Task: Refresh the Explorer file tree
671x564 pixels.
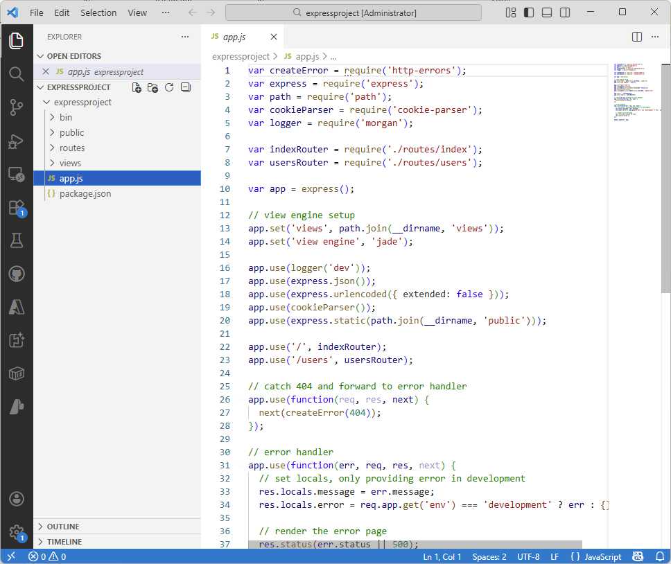Action: pos(169,88)
